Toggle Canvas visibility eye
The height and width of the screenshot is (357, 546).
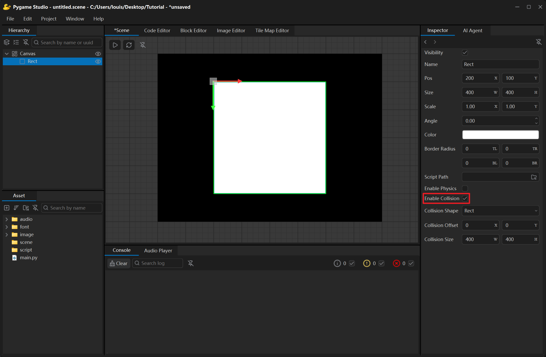tap(98, 54)
